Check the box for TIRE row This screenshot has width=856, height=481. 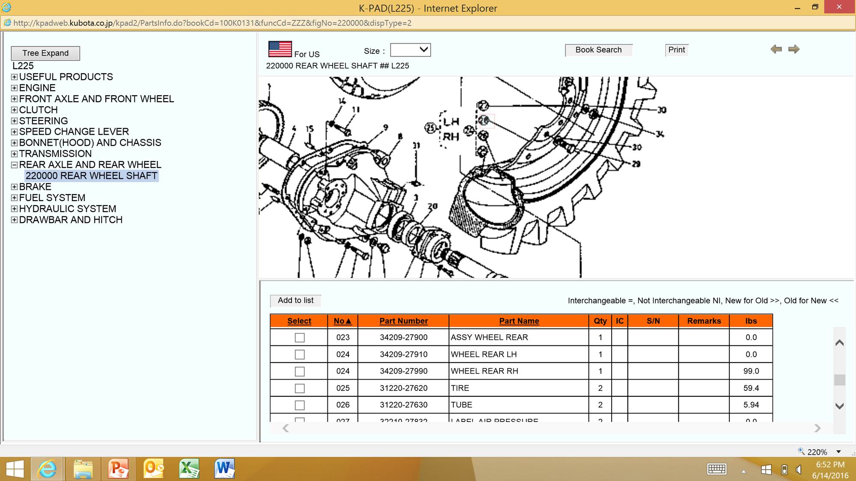click(300, 388)
